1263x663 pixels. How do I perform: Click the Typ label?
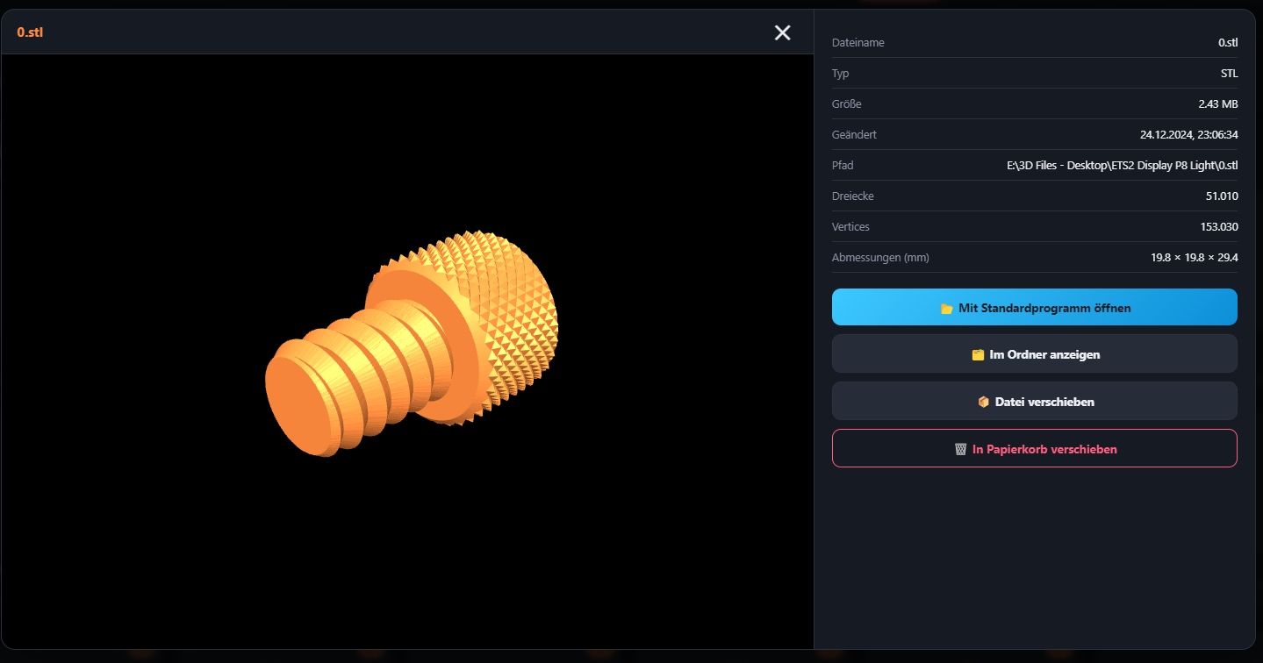(x=840, y=74)
